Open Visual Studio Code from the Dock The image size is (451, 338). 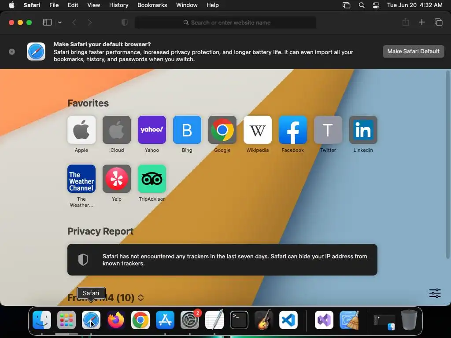[288, 320]
